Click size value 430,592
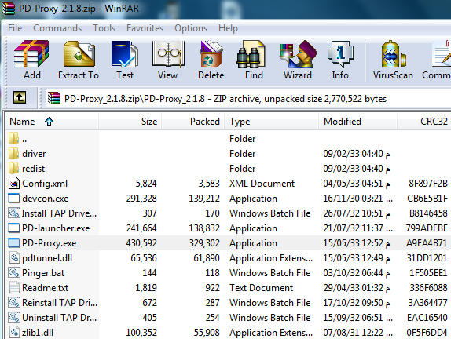This screenshot has height=339, width=451. 141,243
